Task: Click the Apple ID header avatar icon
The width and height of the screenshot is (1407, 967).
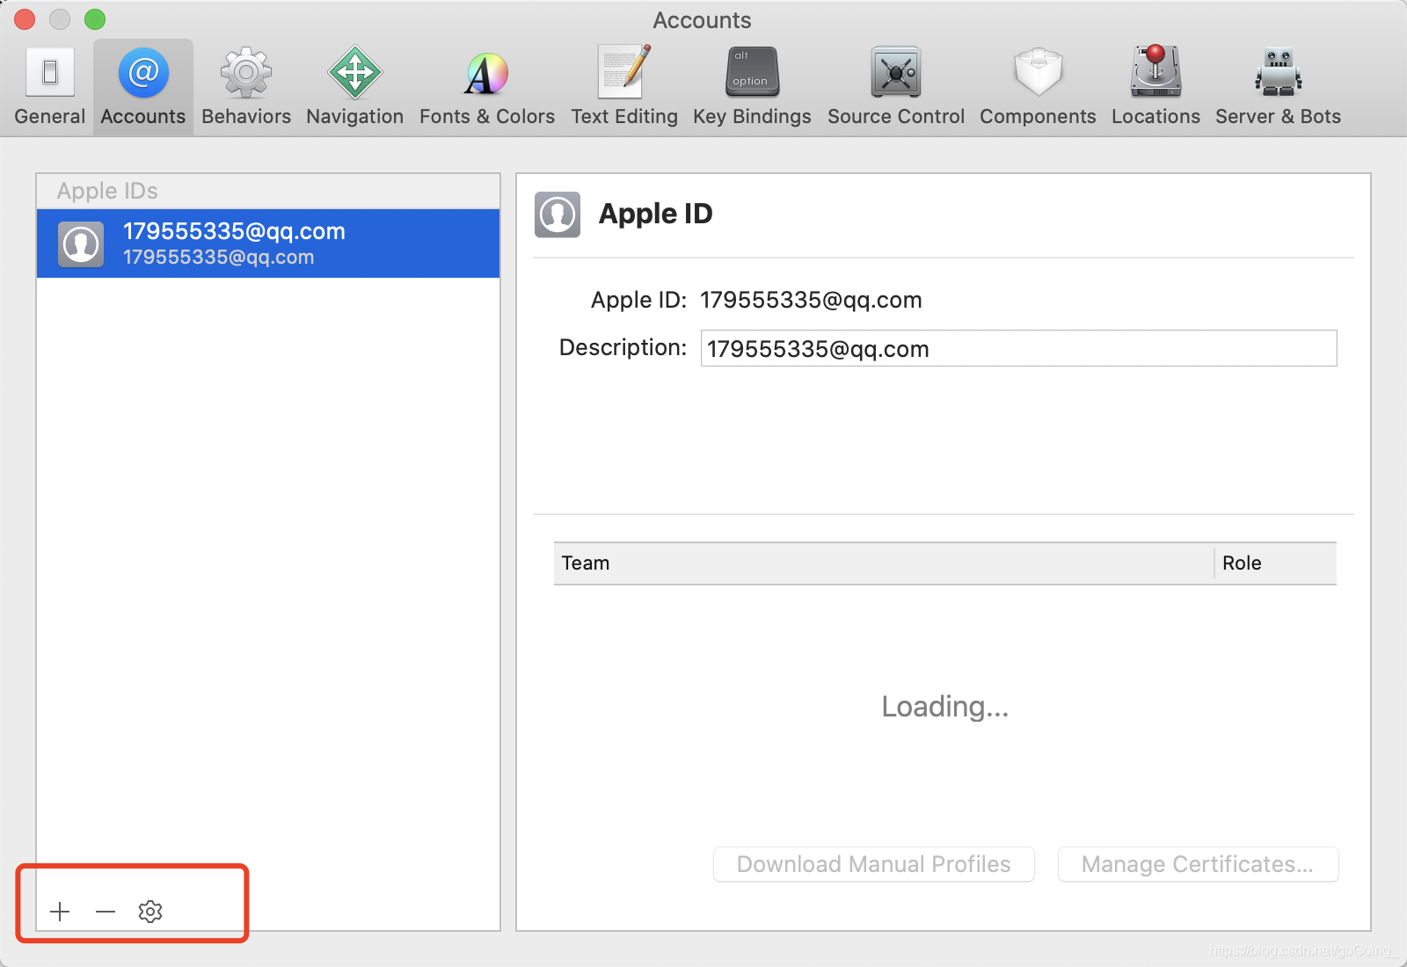Action: click(558, 214)
